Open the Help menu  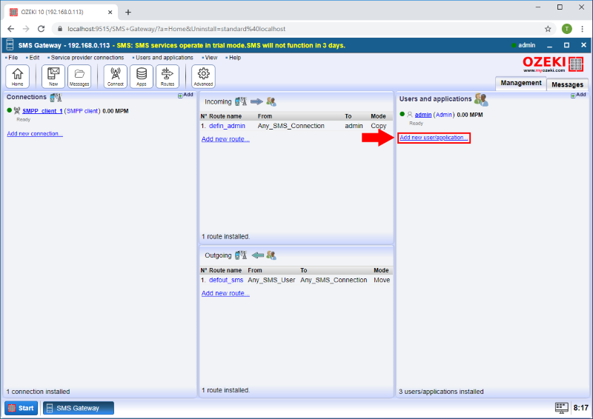pyautogui.click(x=234, y=58)
